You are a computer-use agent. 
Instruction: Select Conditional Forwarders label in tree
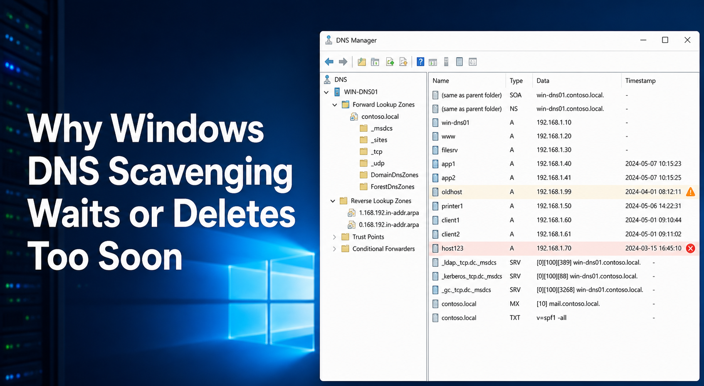click(x=383, y=249)
